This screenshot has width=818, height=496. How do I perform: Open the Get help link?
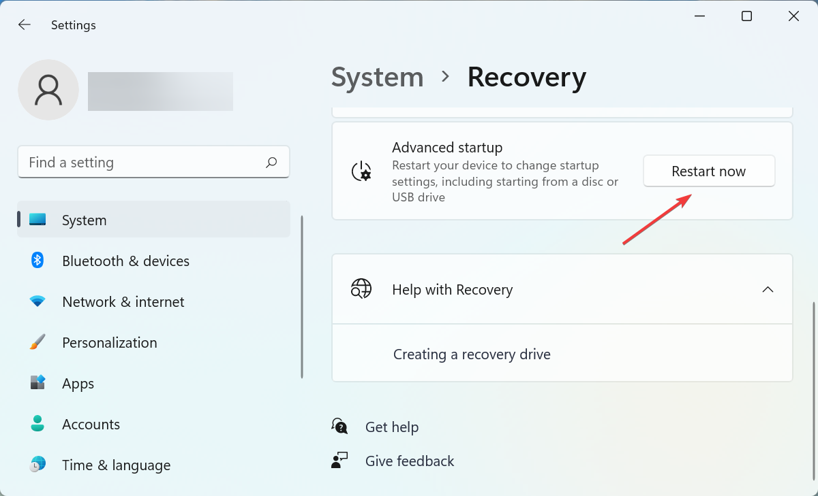pyautogui.click(x=392, y=427)
